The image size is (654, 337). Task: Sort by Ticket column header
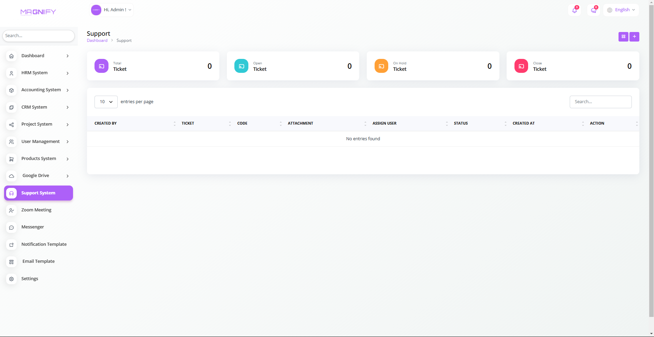(x=205, y=123)
